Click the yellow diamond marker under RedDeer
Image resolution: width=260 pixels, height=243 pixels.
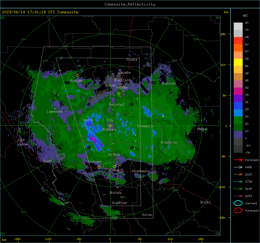pyautogui.click(x=119, y=94)
